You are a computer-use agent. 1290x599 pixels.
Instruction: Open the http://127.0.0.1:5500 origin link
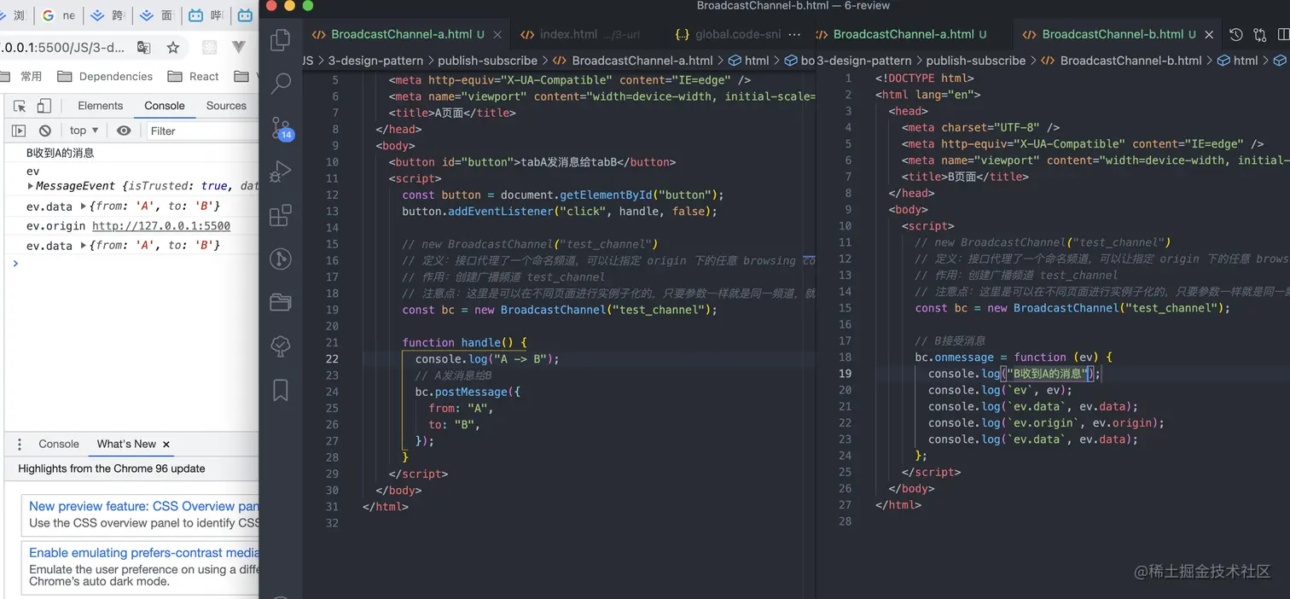tap(161, 226)
